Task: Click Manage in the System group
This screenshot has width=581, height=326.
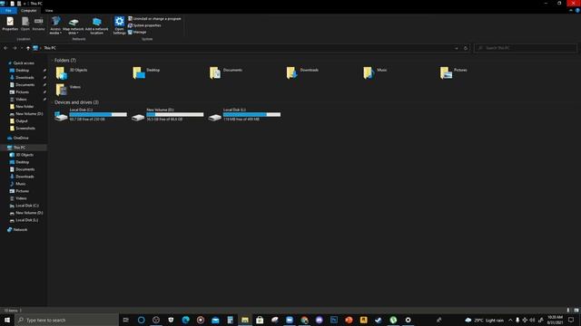Action: pyautogui.click(x=137, y=33)
